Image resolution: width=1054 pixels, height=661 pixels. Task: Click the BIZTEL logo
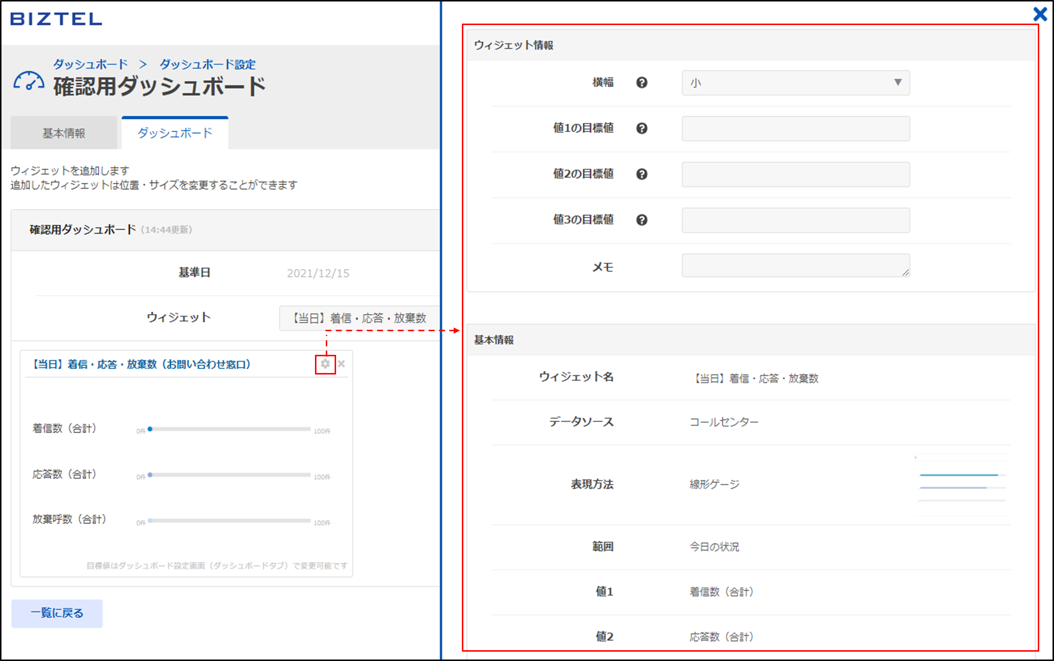click(x=56, y=19)
